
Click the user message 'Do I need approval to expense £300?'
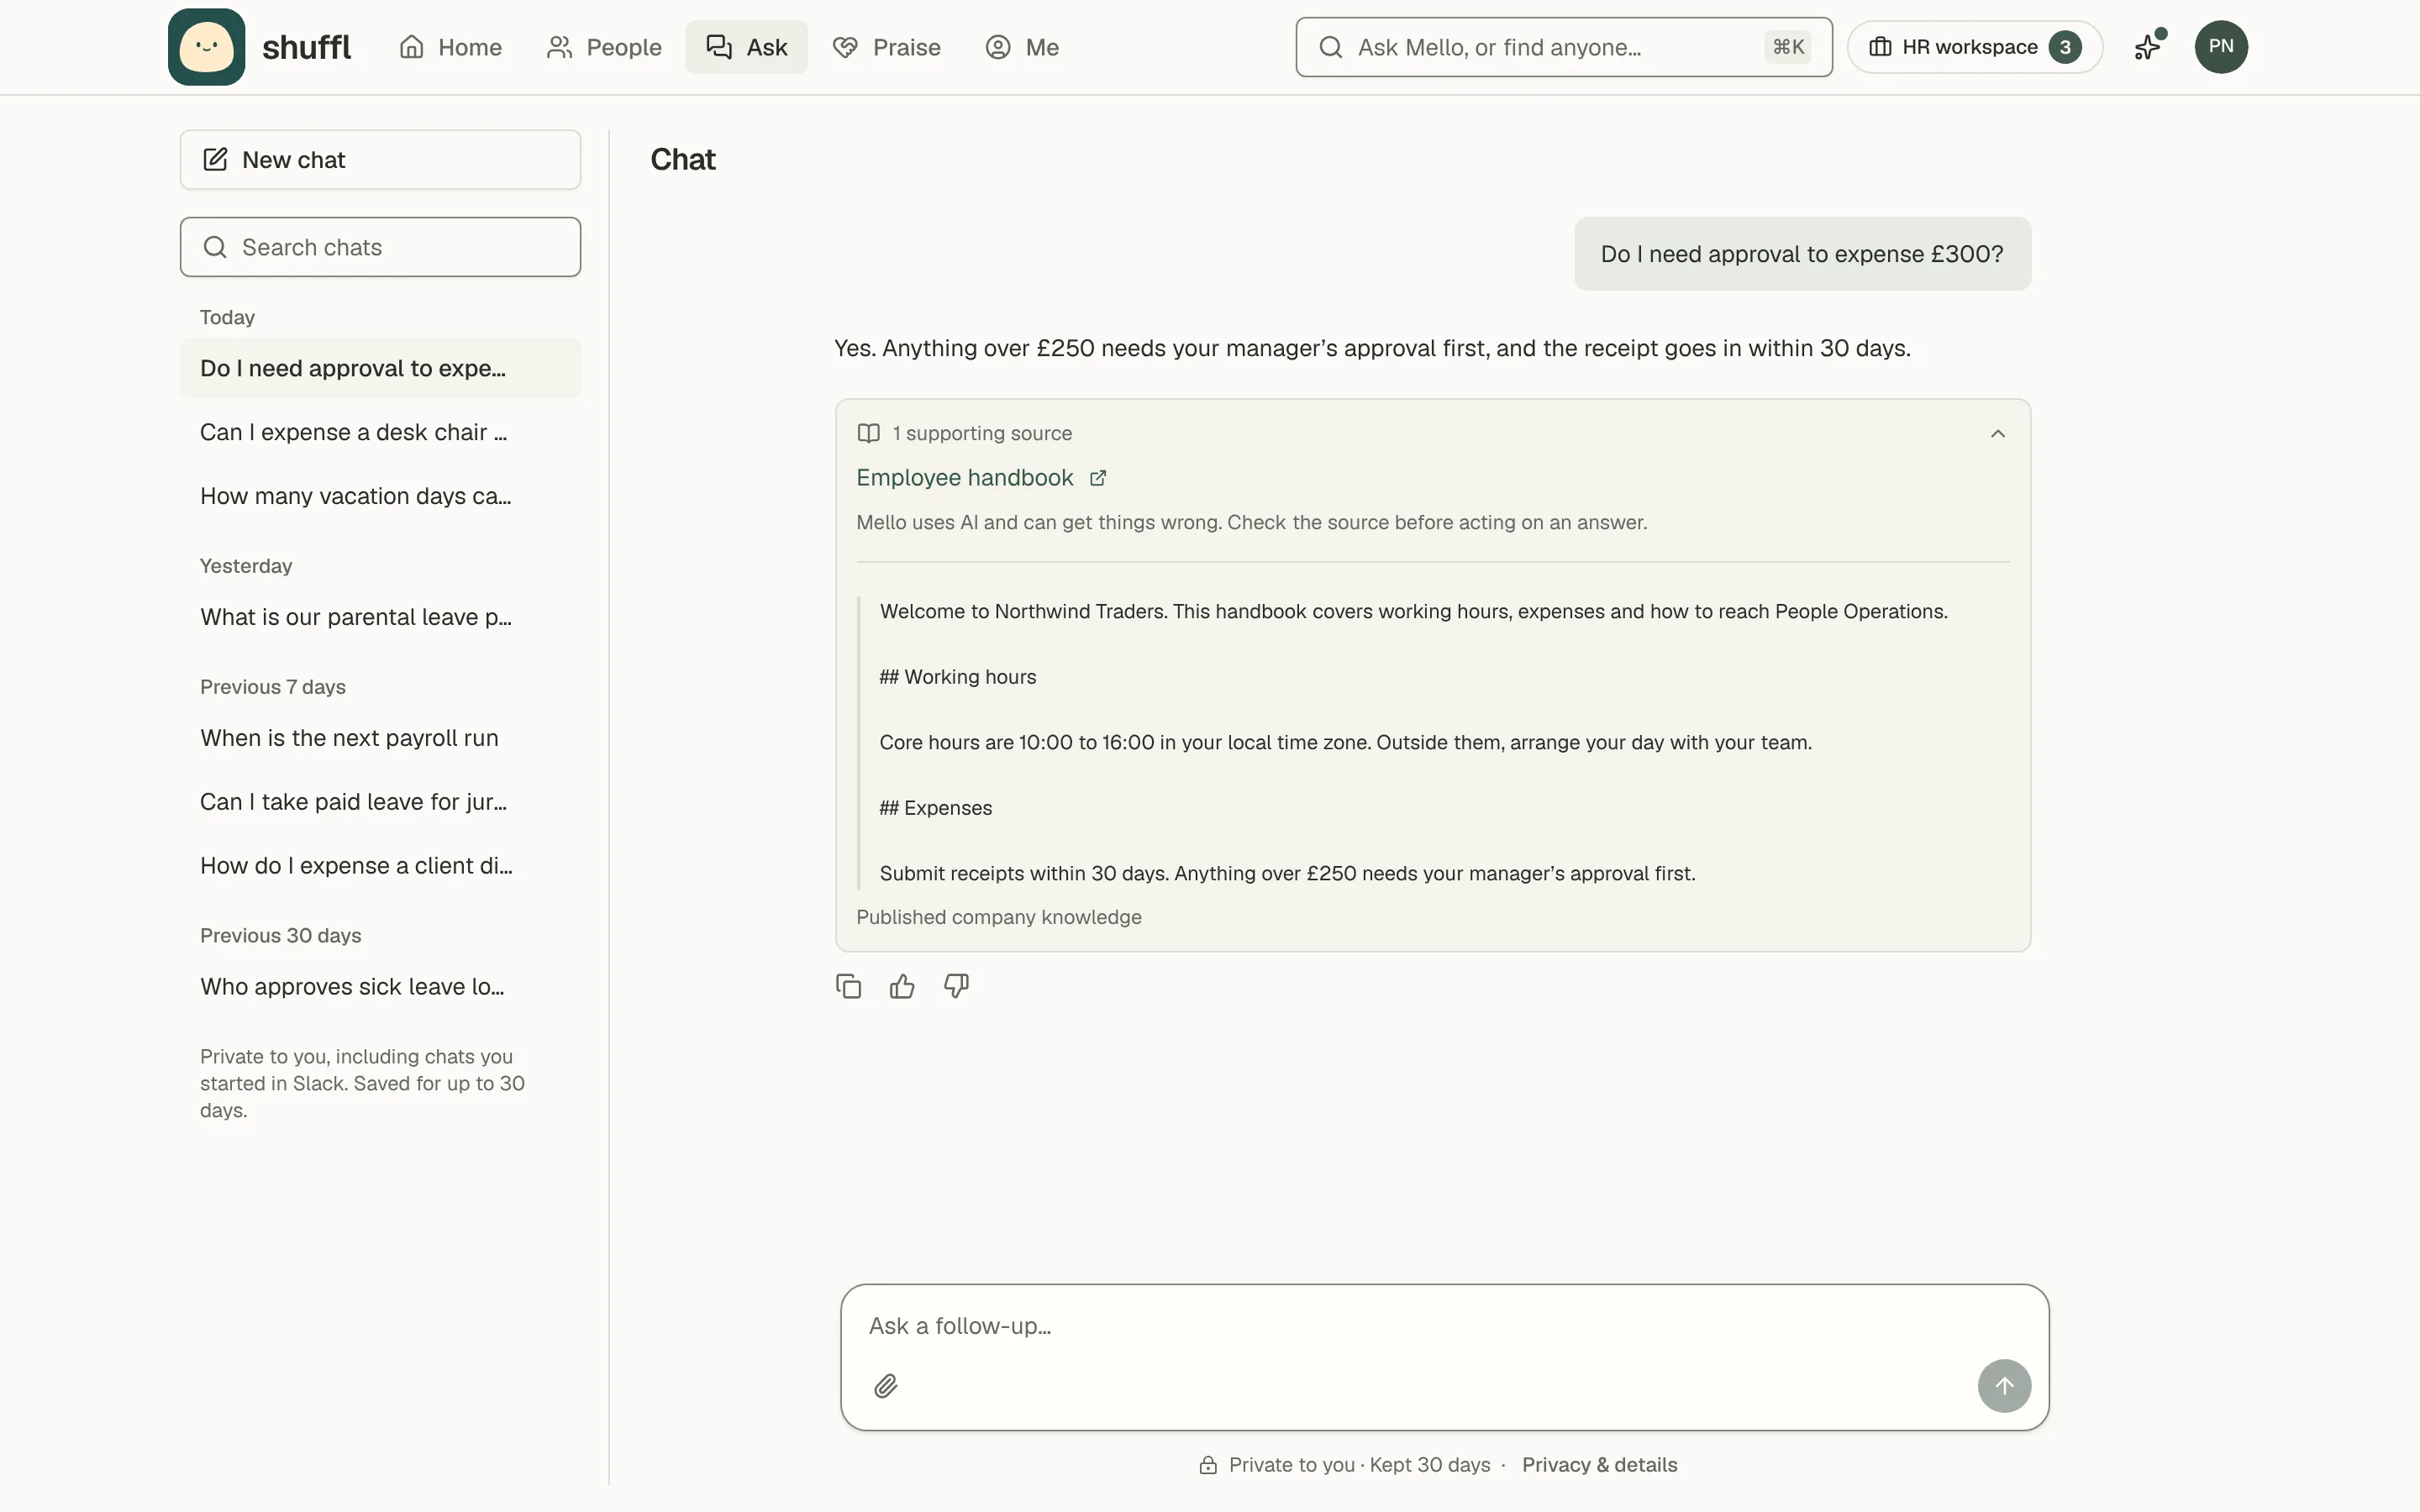(1802, 254)
